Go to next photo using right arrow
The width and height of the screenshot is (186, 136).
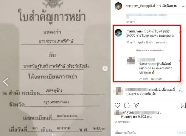(x=105, y=68)
